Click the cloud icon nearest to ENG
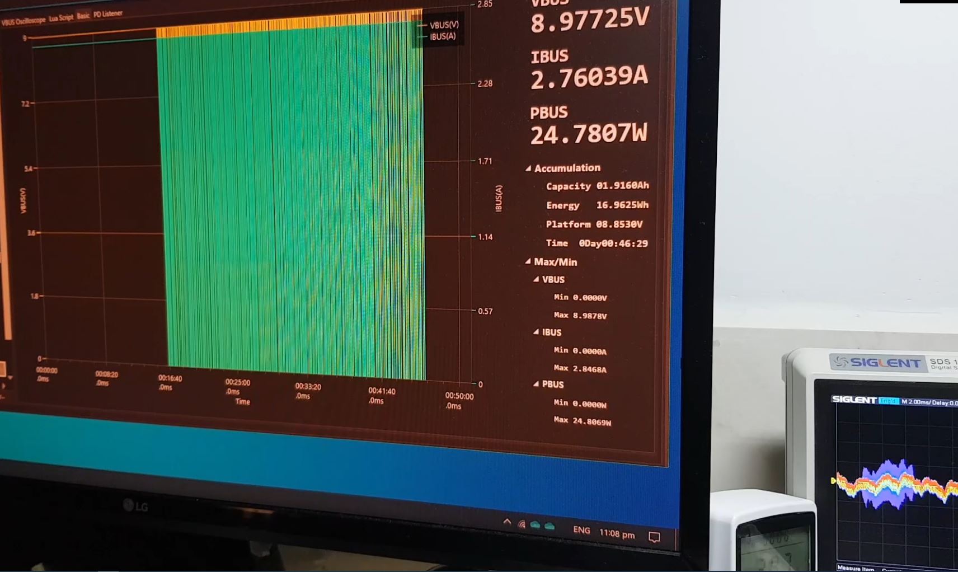This screenshot has height=572, width=958. pos(550,526)
